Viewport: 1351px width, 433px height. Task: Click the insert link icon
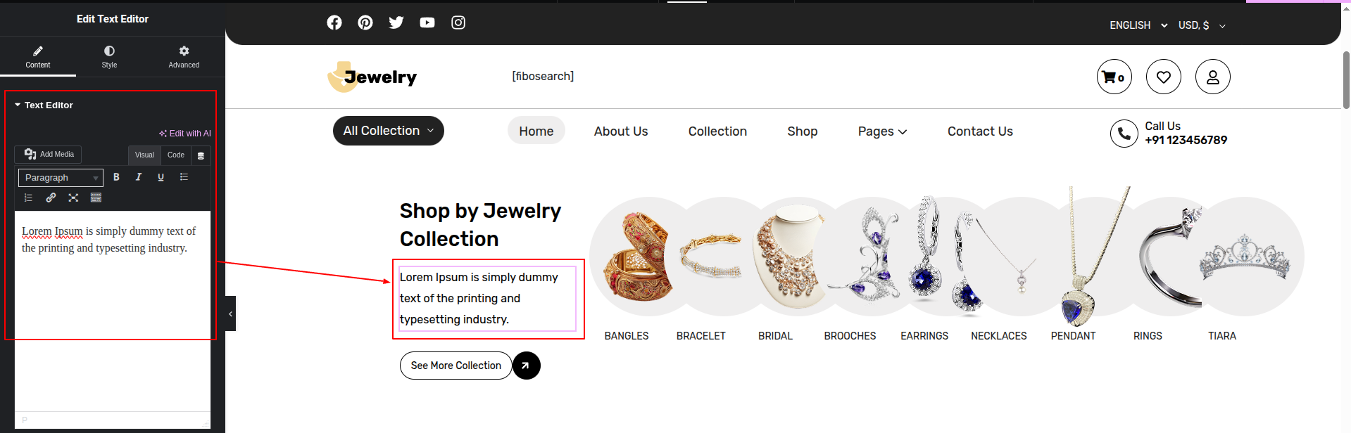click(51, 198)
